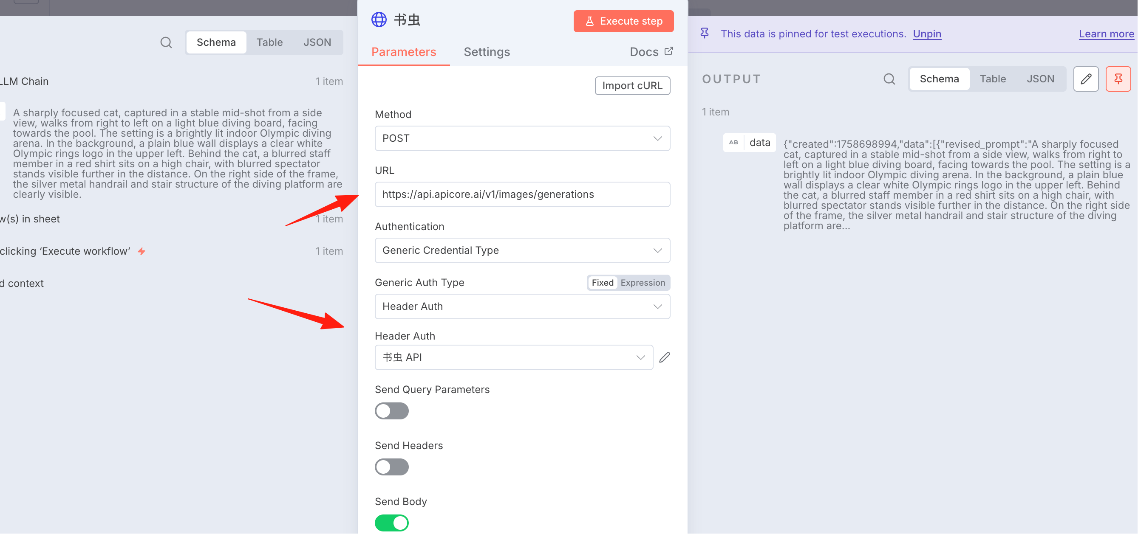Click the pin icon in pinned-data banner

(705, 34)
